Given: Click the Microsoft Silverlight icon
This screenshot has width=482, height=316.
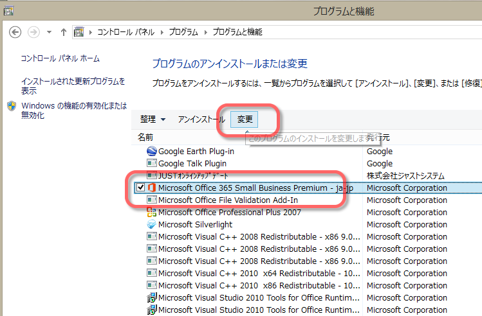Looking at the screenshot, I should point(152,224).
